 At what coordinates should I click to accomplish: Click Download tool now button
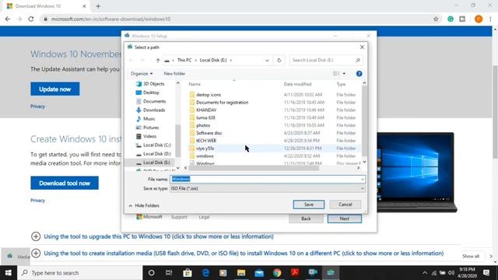65,184
